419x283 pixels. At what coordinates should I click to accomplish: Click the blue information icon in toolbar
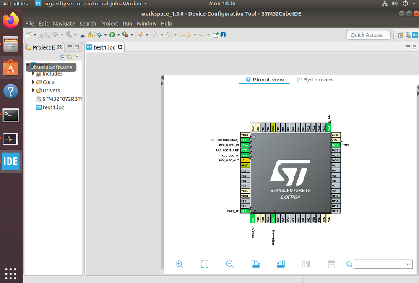tap(223, 35)
